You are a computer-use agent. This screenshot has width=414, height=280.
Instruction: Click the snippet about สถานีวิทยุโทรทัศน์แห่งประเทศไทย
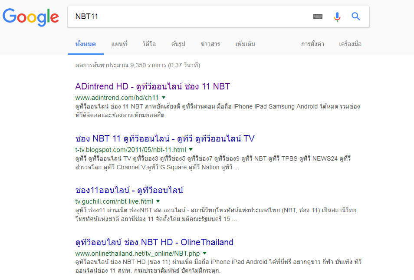tap(216, 214)
